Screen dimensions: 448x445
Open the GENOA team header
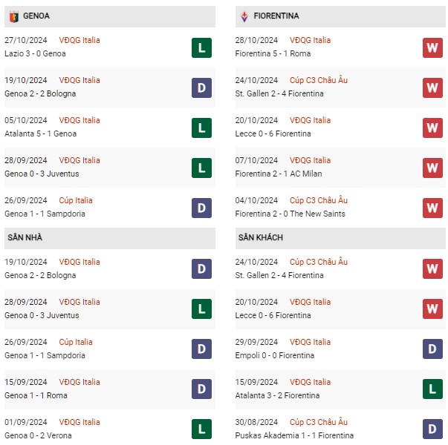click(x=110, y=16)
